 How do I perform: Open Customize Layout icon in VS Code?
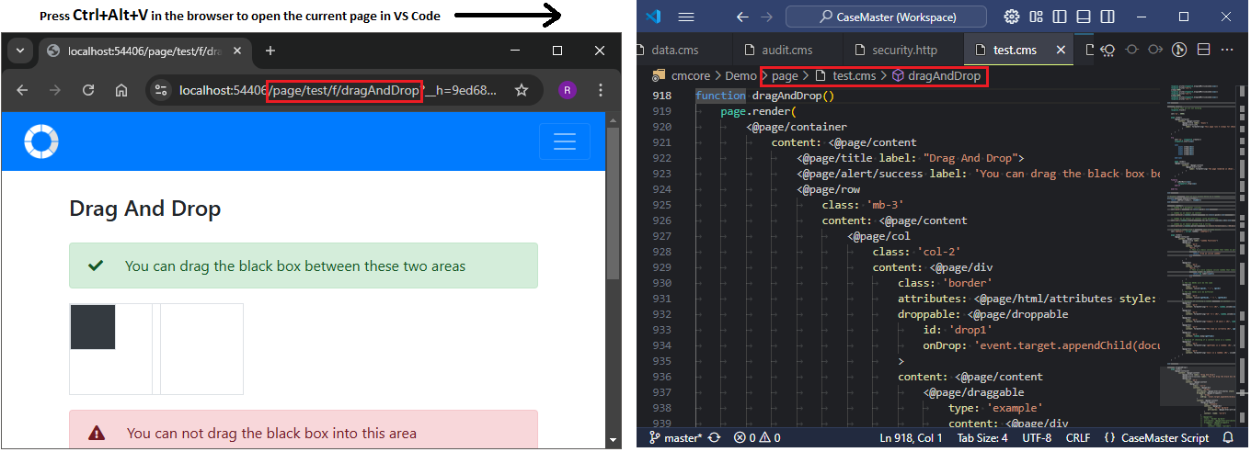[x=1037, y=17]
